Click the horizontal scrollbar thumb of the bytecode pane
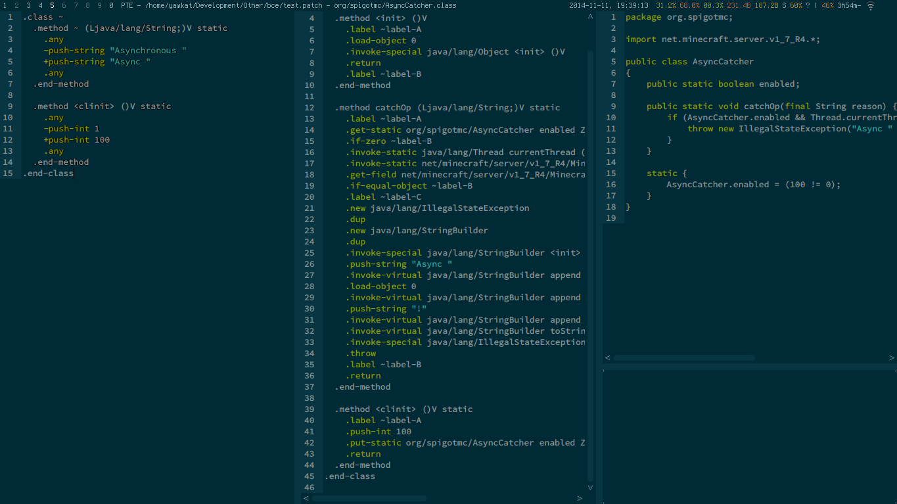 (x=369, y=499)
